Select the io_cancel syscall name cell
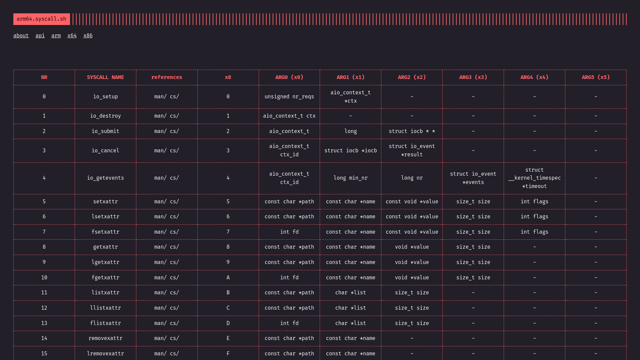 tap(105, 151)
